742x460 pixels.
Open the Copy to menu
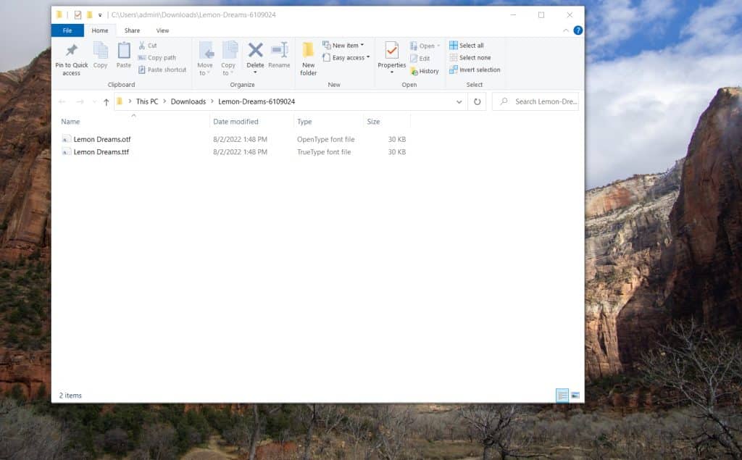[x=228, y=58]
